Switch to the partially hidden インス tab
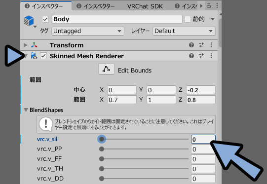Image resolution: width=267 pixels, height=184 pixels. pyautogui.click(x=186, y=6)
